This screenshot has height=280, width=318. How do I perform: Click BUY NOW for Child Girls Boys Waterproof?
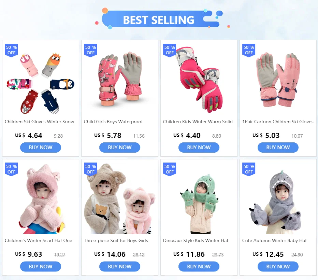[120, 148]
